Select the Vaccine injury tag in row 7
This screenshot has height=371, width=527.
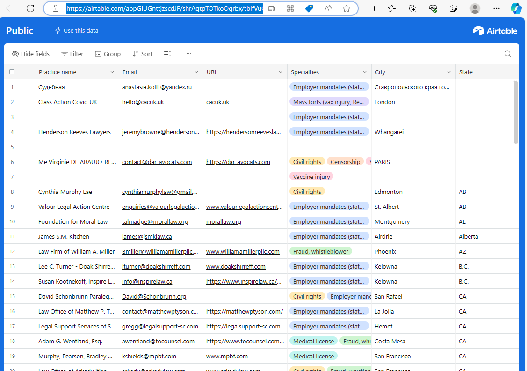click(x=311, y=177)
